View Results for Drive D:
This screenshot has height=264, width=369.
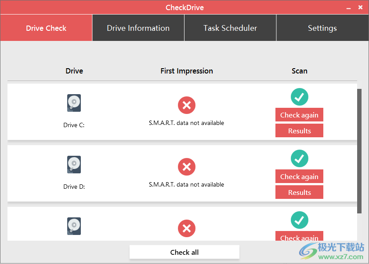tap(299, 192)
